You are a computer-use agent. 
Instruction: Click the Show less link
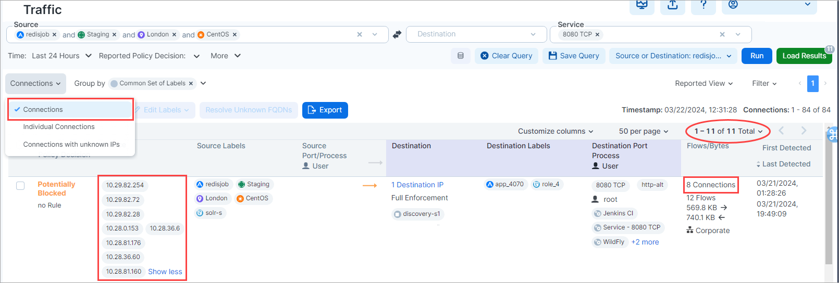point(165,272)
